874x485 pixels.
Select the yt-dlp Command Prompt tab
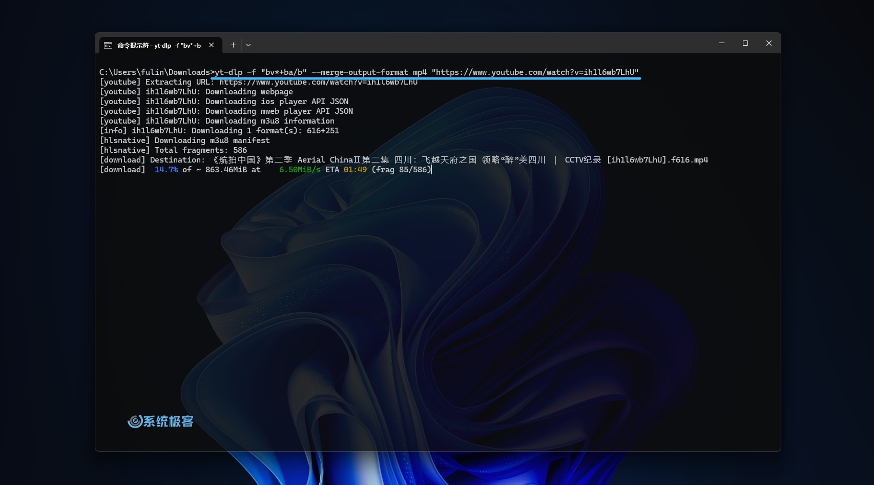[x=160, y=45]
